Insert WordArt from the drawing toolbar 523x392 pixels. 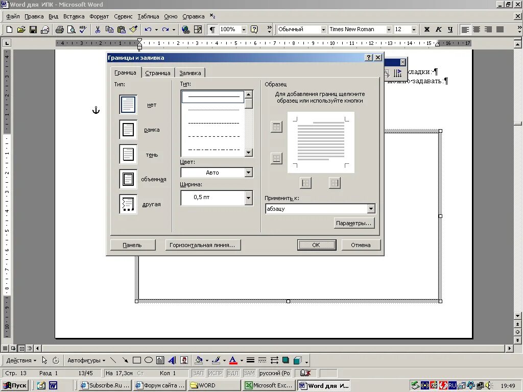point(172,360)
